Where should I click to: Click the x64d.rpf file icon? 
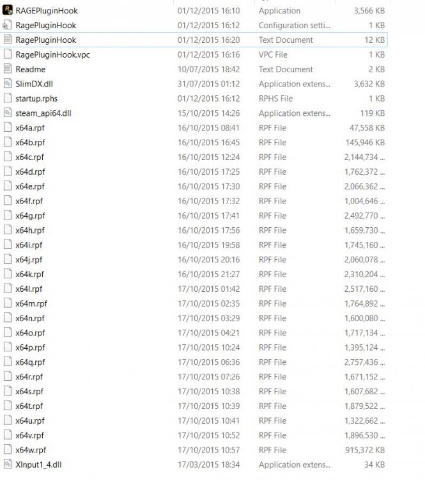point(7,172)
